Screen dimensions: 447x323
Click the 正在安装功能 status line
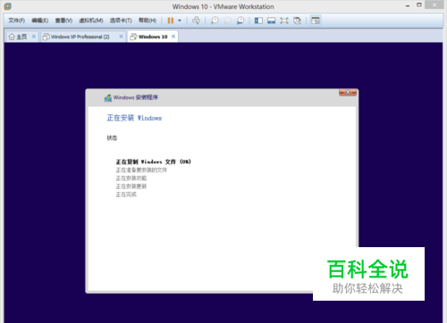coord(131,178)
